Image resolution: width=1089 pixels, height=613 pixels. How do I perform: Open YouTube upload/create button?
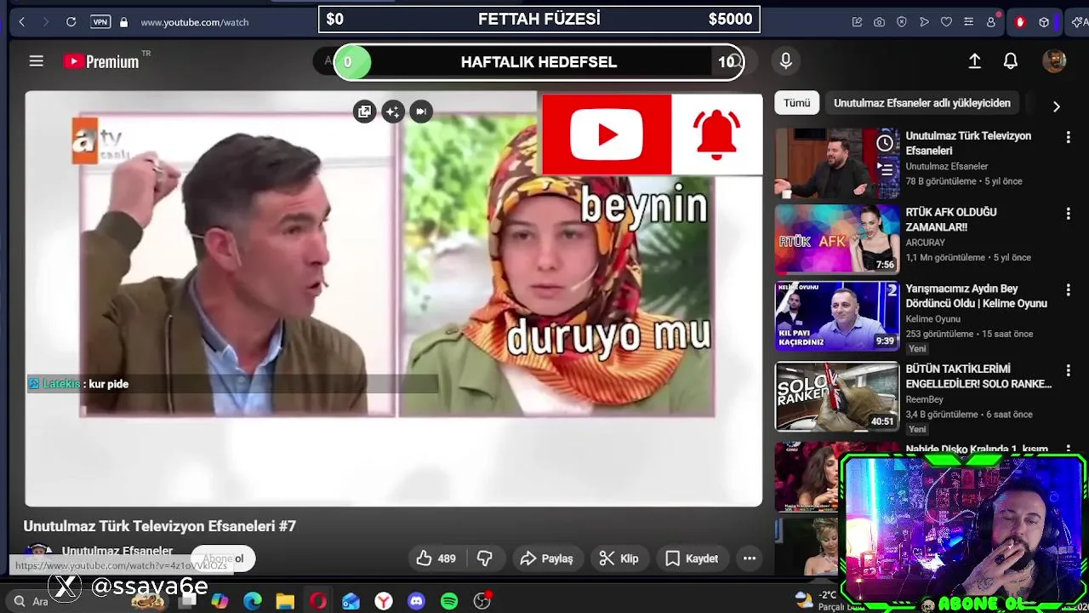(975, 61)
